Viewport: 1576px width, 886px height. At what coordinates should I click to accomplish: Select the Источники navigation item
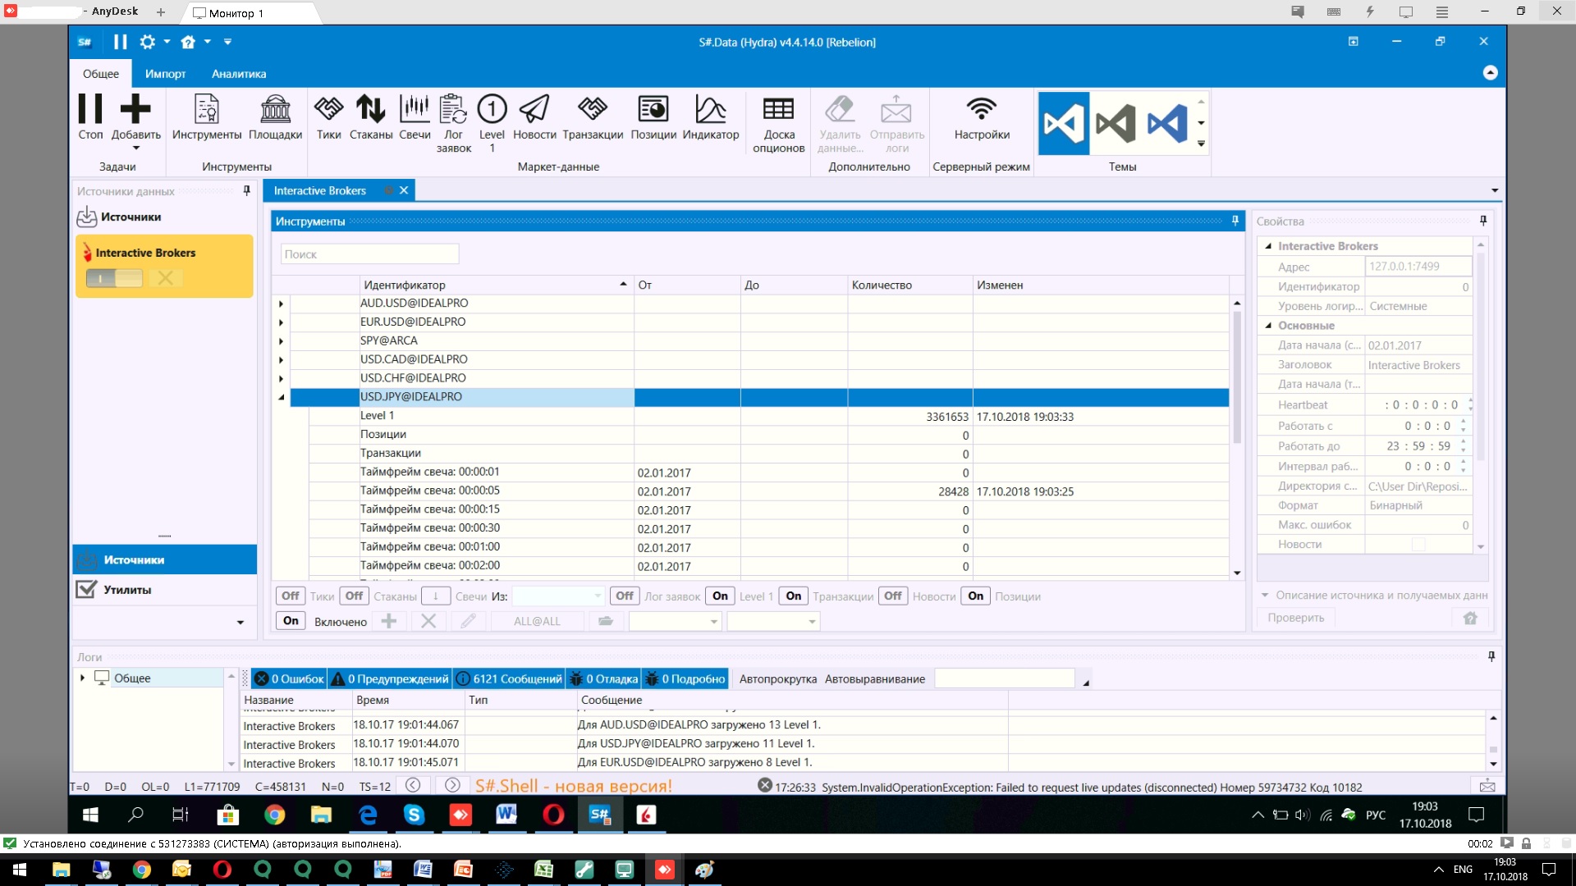164,559
